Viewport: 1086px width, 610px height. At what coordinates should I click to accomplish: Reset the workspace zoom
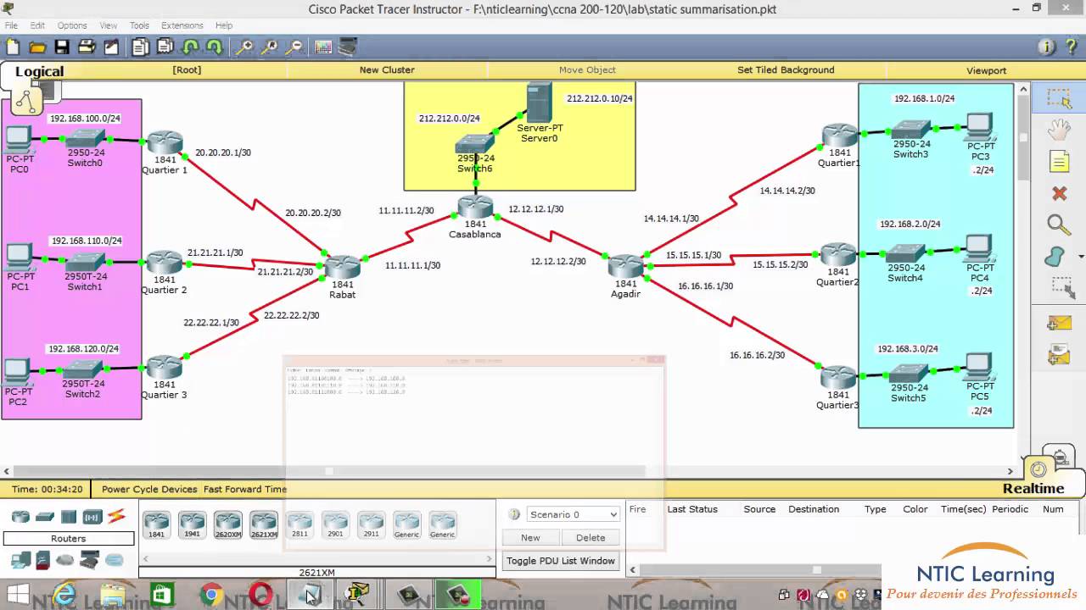point(269,47)
